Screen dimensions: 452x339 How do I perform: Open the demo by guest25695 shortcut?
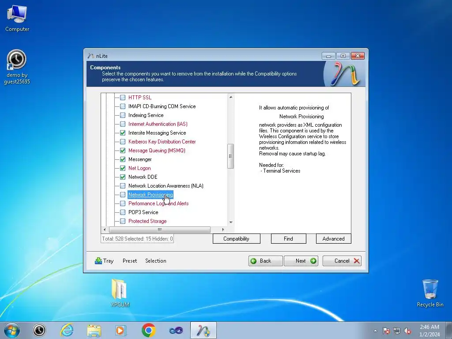click(x=17, y=67)
